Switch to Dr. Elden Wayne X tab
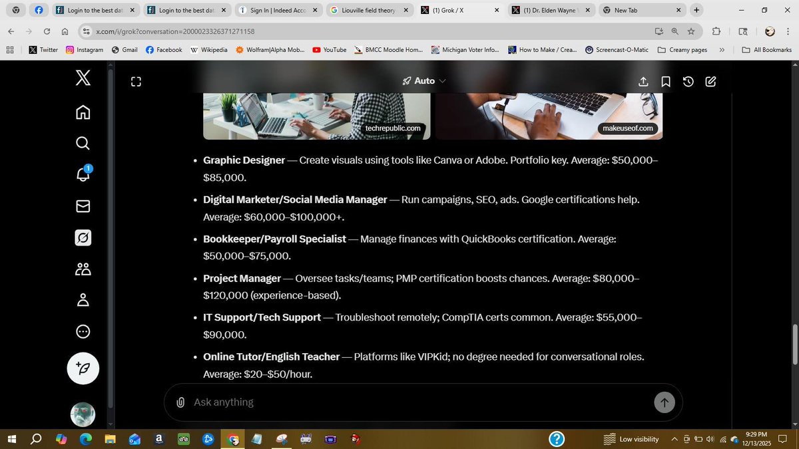Viewport: 799px width, 449px height. click(551, 11)
